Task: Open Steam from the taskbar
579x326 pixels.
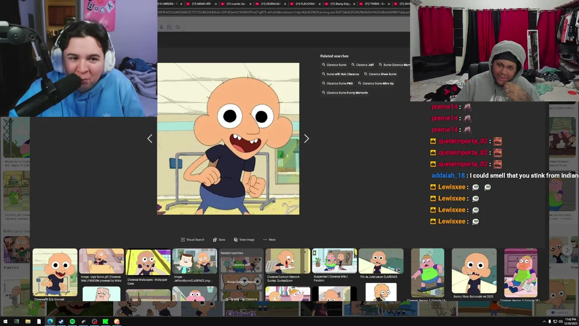Action: (x=61, y=322)
